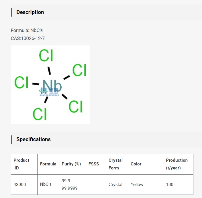Click the Formula: NbCl5 text line
Viewport: 202px width, 198px height.
pos(27,31)
